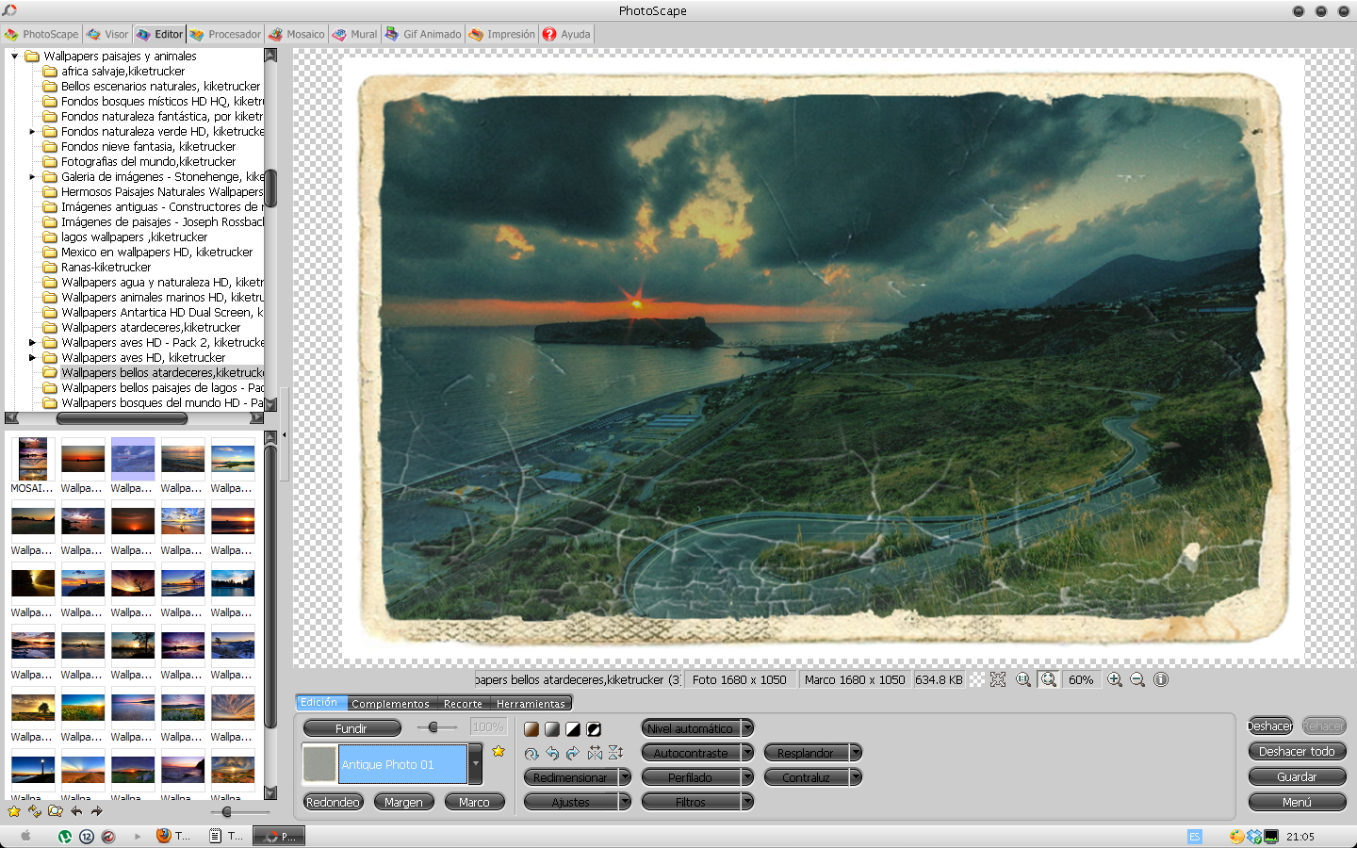The width and height of the screenshot is (1357, 848).
Task: Flip the image horizontally
Action: click(x=595, y=753)
